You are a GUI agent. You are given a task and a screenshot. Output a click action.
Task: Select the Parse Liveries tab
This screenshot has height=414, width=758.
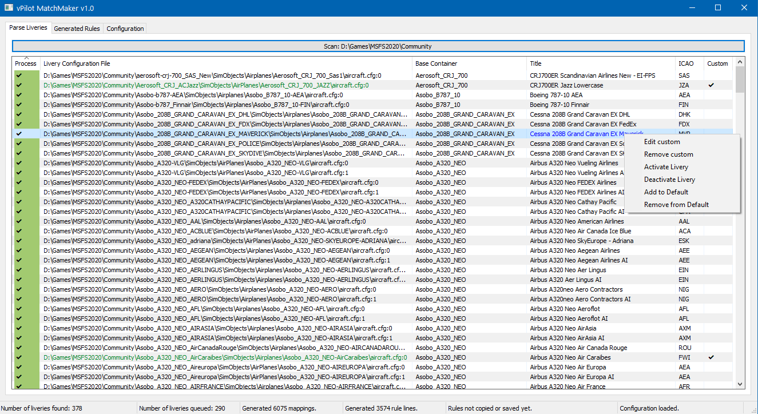28,27
